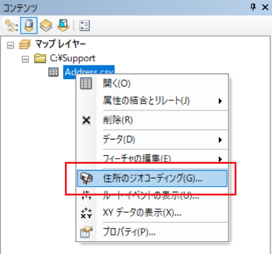The image size is (272, 254).
Task: Collapse the C:¥Support folder node
Action: pos(25,59)
